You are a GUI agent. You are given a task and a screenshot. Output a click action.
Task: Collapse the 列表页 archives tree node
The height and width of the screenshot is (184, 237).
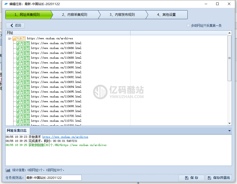[9, 39]
